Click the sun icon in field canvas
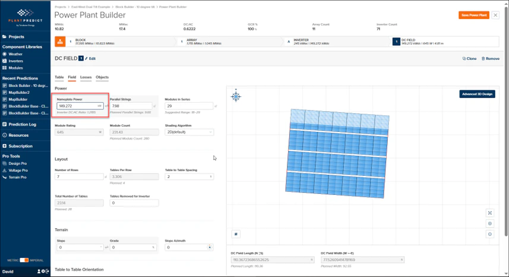This screenshot has height=277, width=509. click(236, 234)
